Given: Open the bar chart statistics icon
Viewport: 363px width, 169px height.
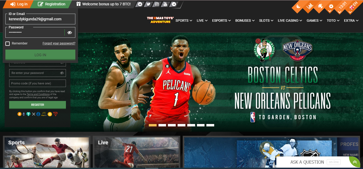Looking at the screenshot, I should [x=310, y=6].
